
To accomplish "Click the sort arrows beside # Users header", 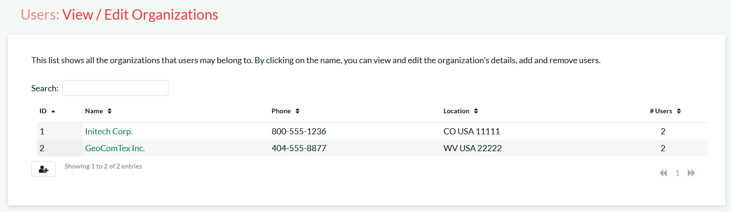I will point(679,111).
